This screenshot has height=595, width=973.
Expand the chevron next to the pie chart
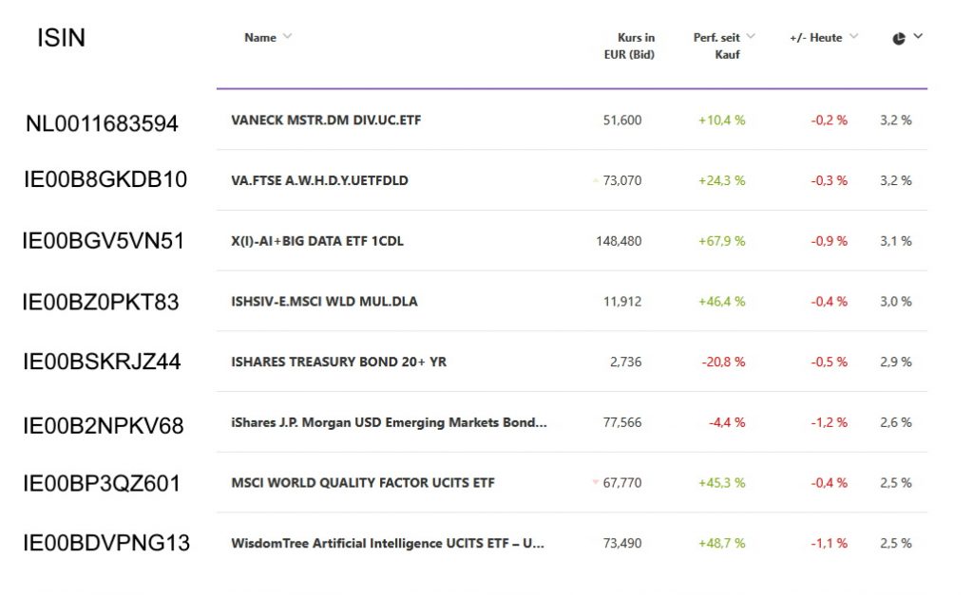point(916,37)
